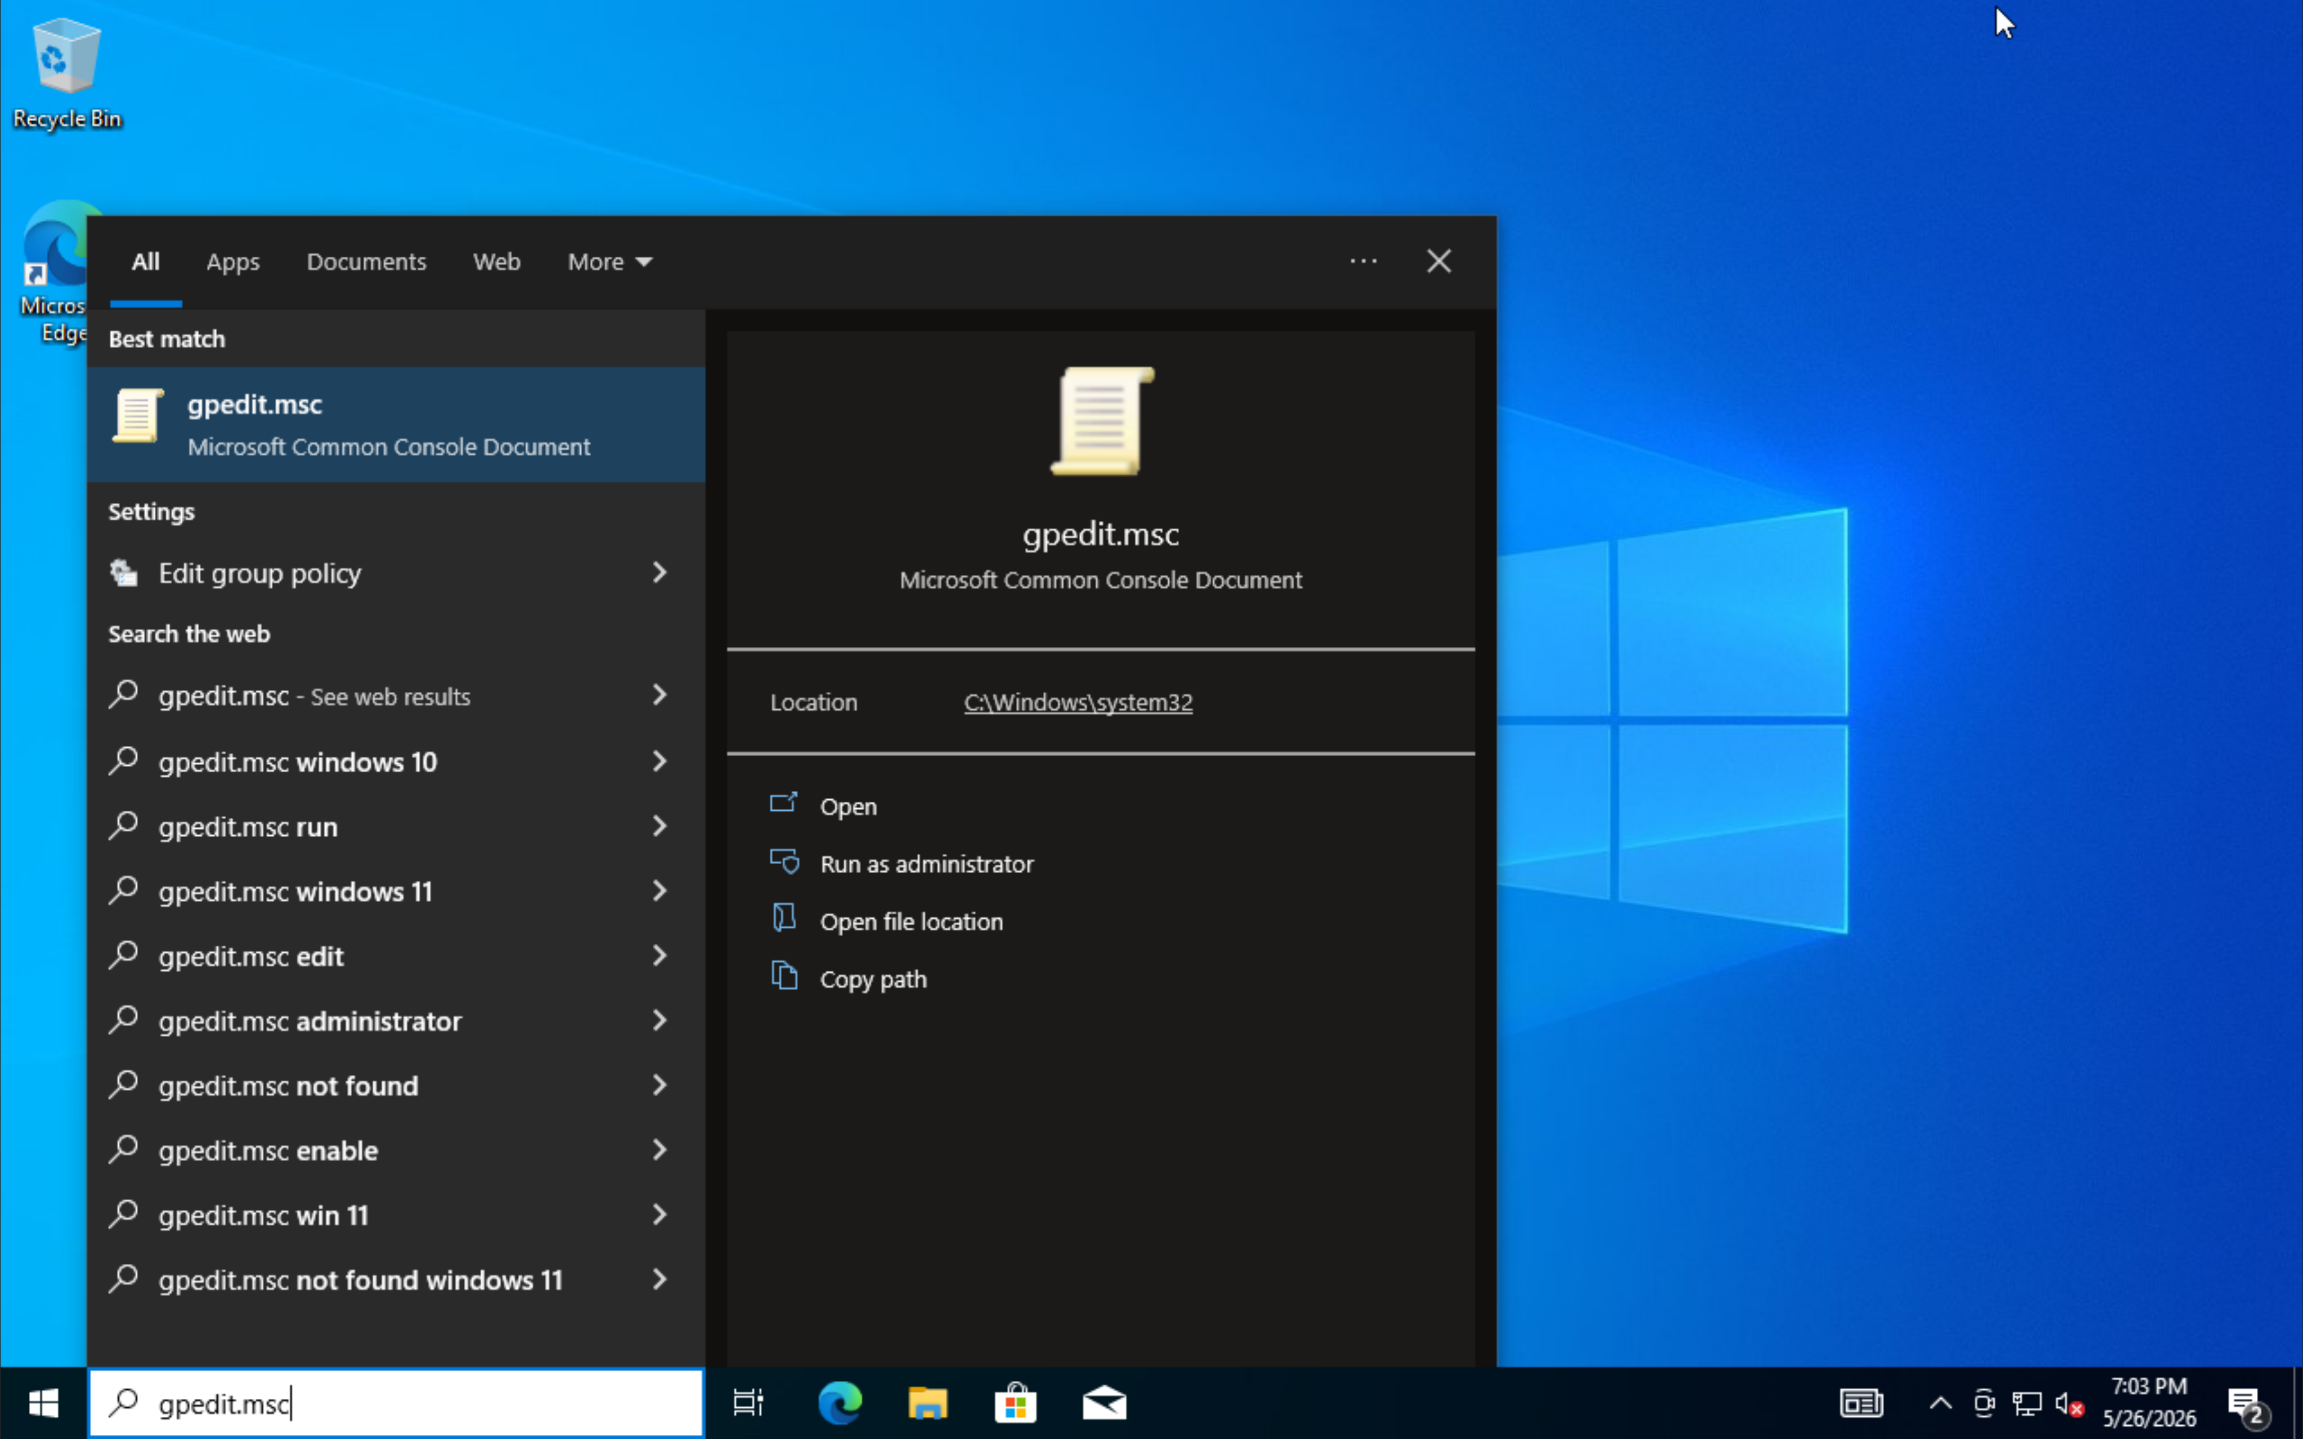Expand arrow for gpedit.msc windows 10
The image size is (2303, 1439).
659,760
